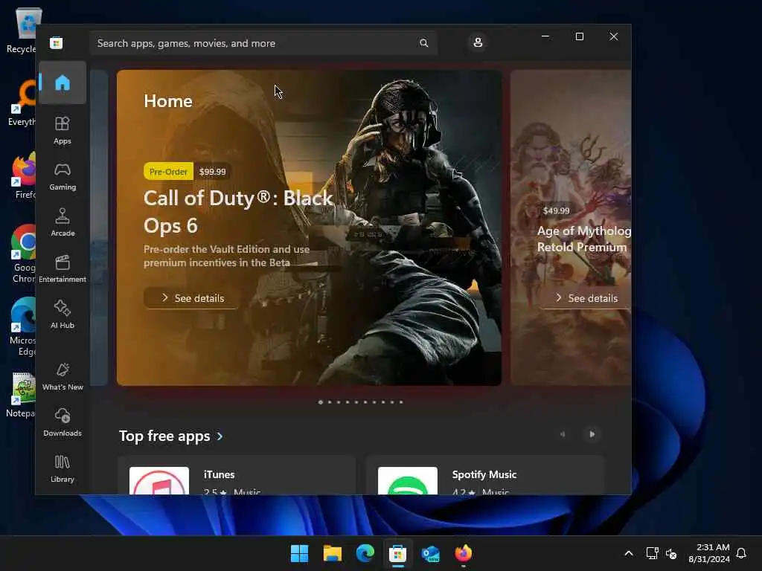See details for Call of Duty Black Ops 6

(x=192, y=298)
